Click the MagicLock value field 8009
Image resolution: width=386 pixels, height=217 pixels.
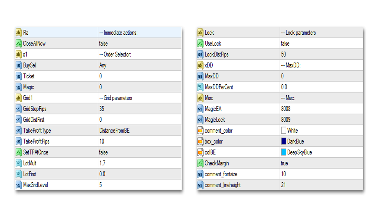click(321, 120)
